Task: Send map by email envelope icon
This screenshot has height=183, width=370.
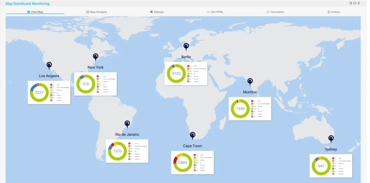Action: click(x=355, y=3)
